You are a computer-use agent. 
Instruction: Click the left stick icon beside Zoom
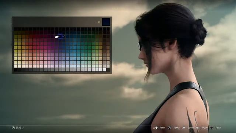(x=184, y=128)
